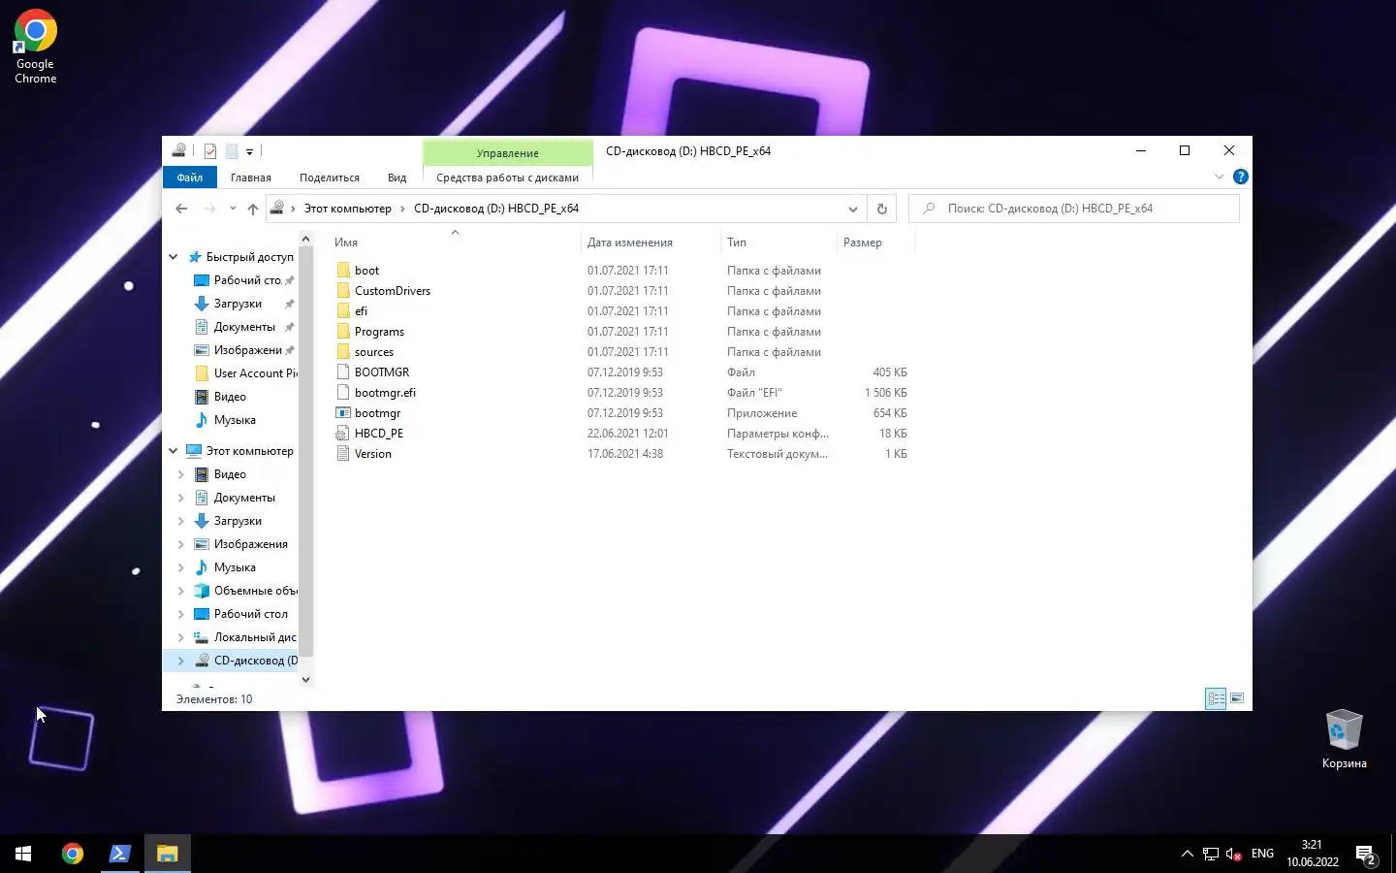This screenshot has height=873, width=1396.
Task: Select the sources folder icon
Action: click(x=343, y=352)
